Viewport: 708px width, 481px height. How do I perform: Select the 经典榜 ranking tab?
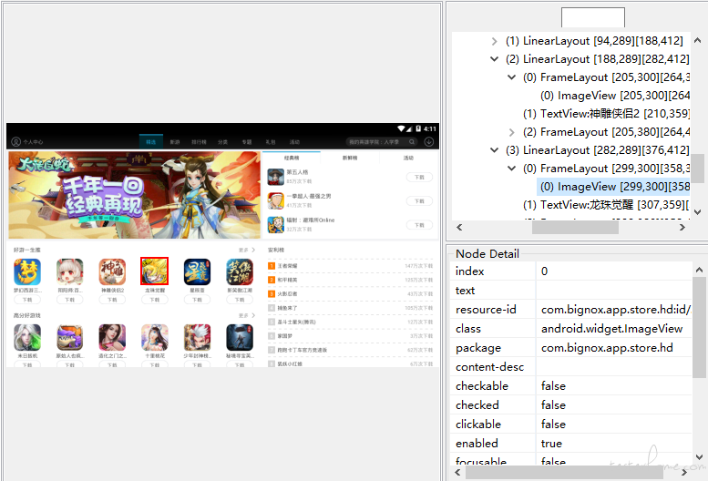coord(292,158)
